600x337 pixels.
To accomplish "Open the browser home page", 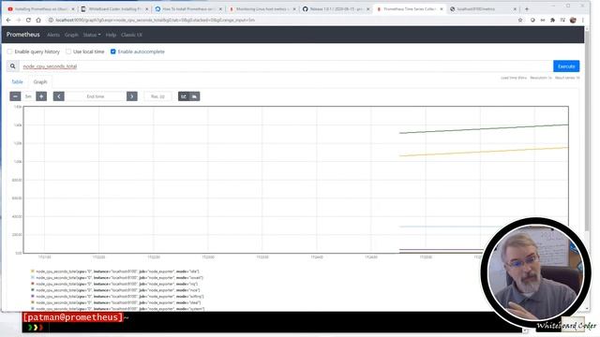I will tap(38, 20).
